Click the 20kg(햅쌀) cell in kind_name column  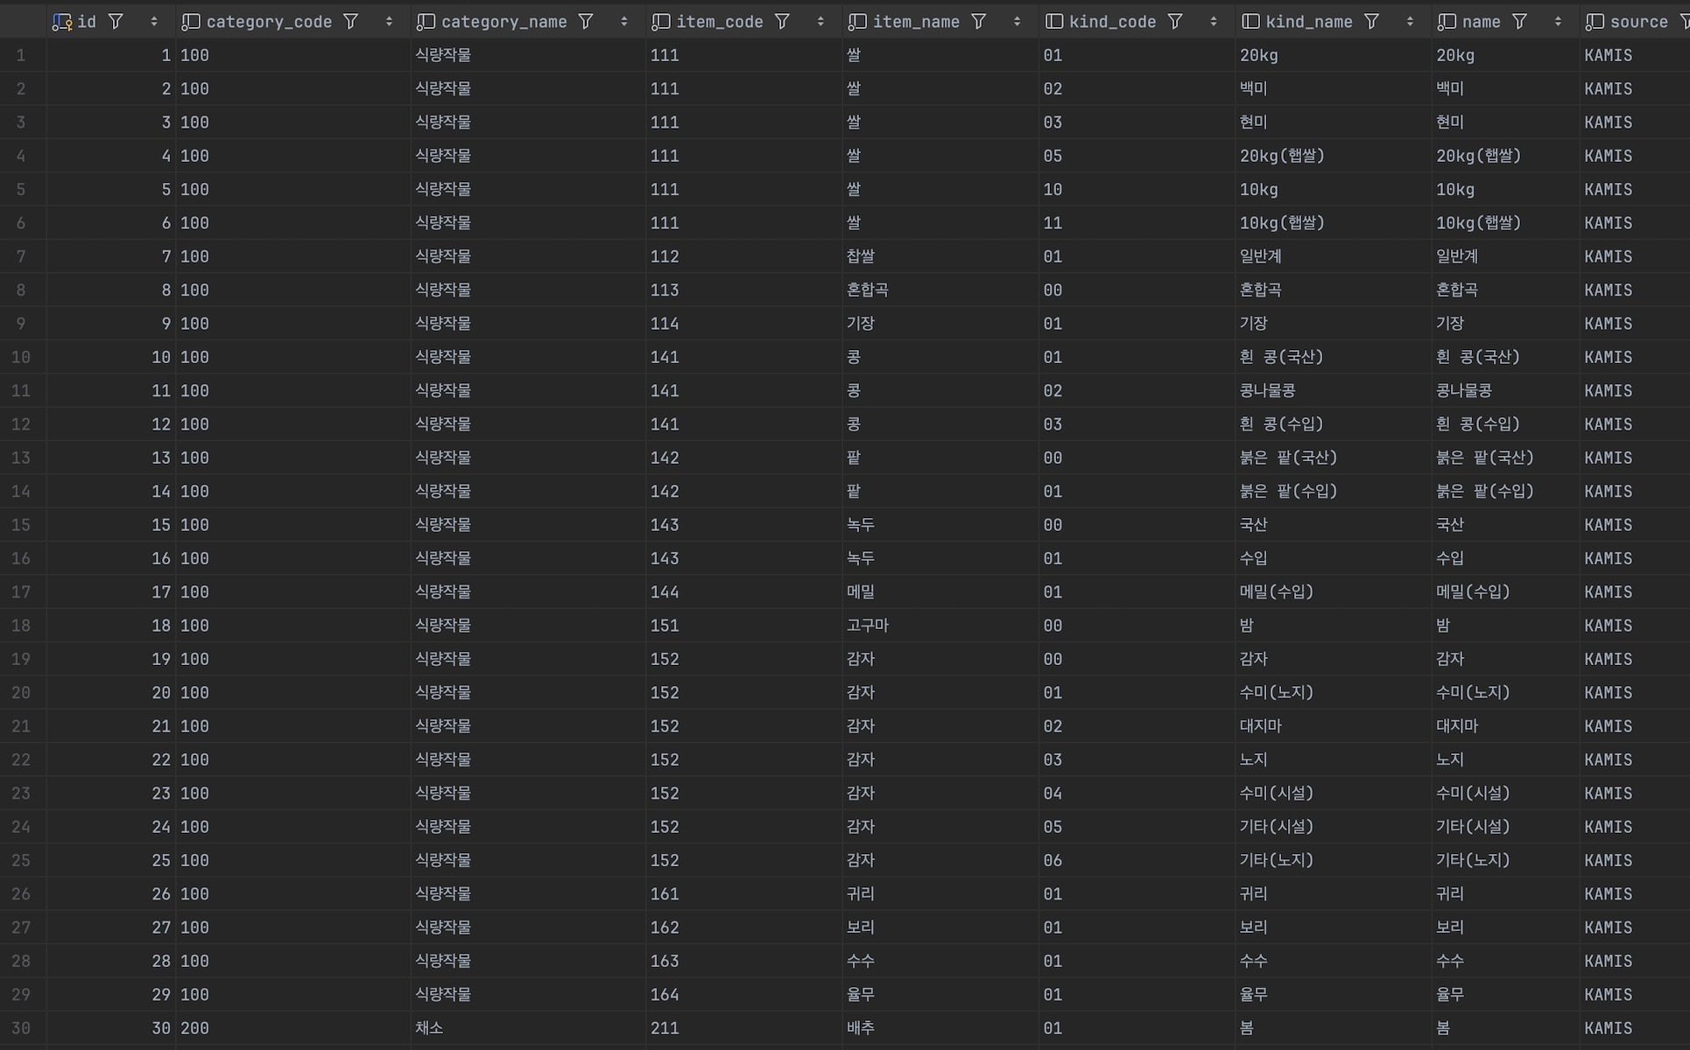click(x=1282, y=156)
